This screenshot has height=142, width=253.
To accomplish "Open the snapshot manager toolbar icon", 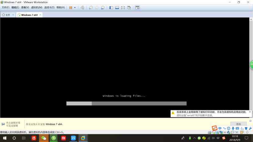I will point(103,8).
